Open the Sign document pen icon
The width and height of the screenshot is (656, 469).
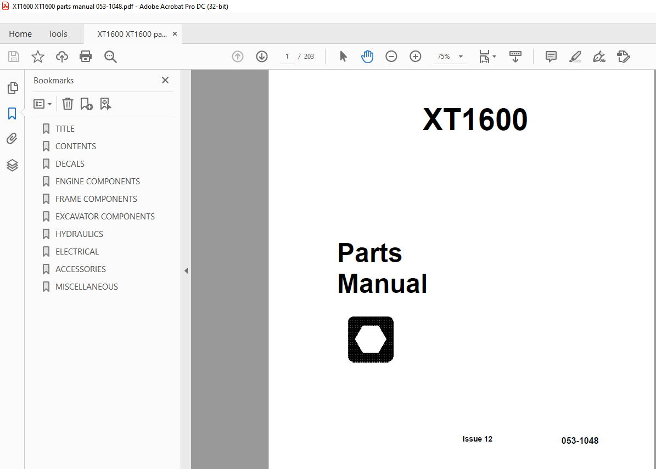point(599,56)
